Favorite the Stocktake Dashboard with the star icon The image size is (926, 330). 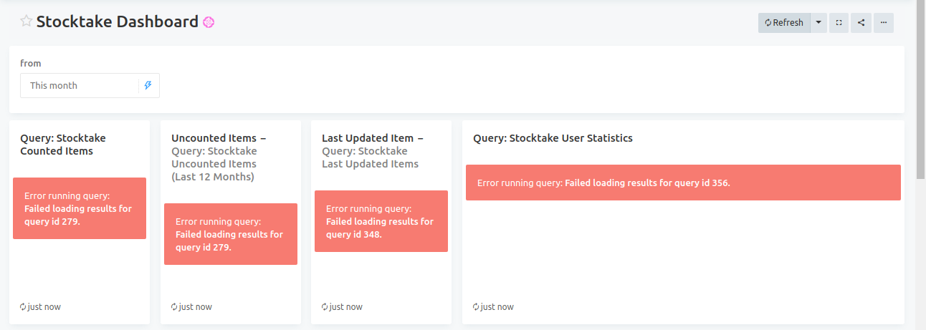pos(27,21)
